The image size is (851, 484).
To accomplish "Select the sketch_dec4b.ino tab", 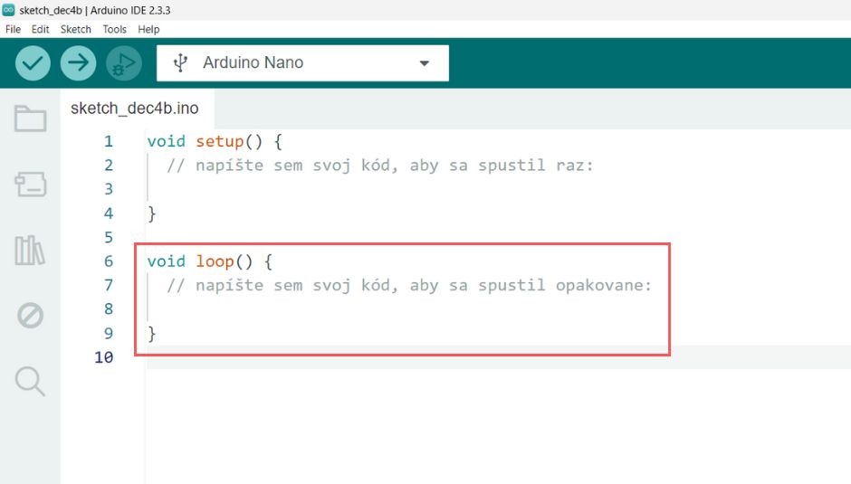I will [135, 108].
